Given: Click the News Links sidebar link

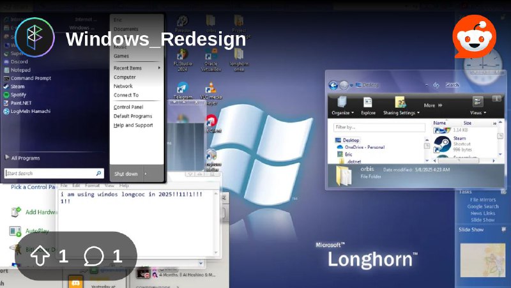Looking at the screenshot, I should click(483, 213).
